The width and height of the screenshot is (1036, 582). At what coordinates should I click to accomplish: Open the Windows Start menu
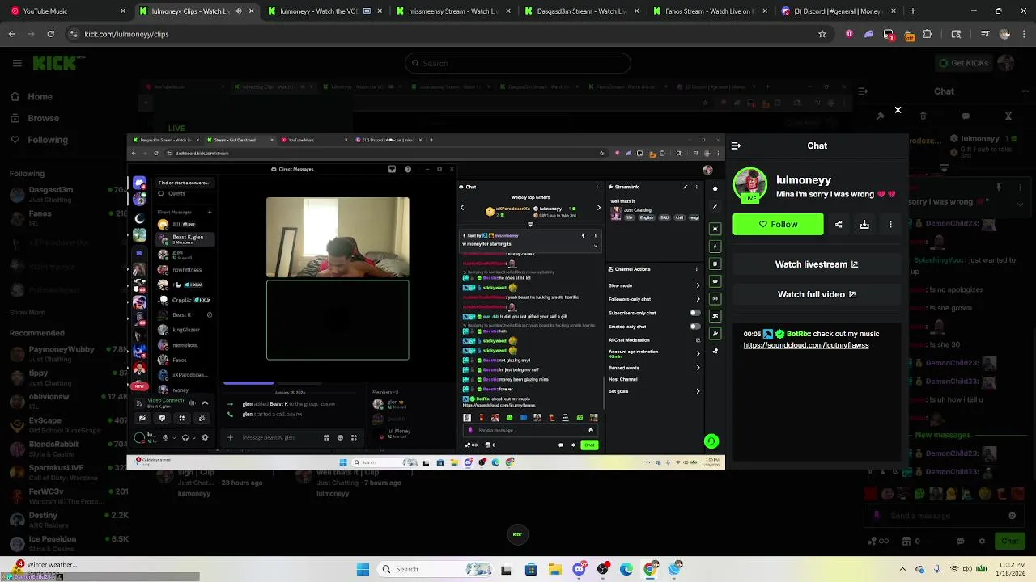pyautogui.click(x=363, y=569)
